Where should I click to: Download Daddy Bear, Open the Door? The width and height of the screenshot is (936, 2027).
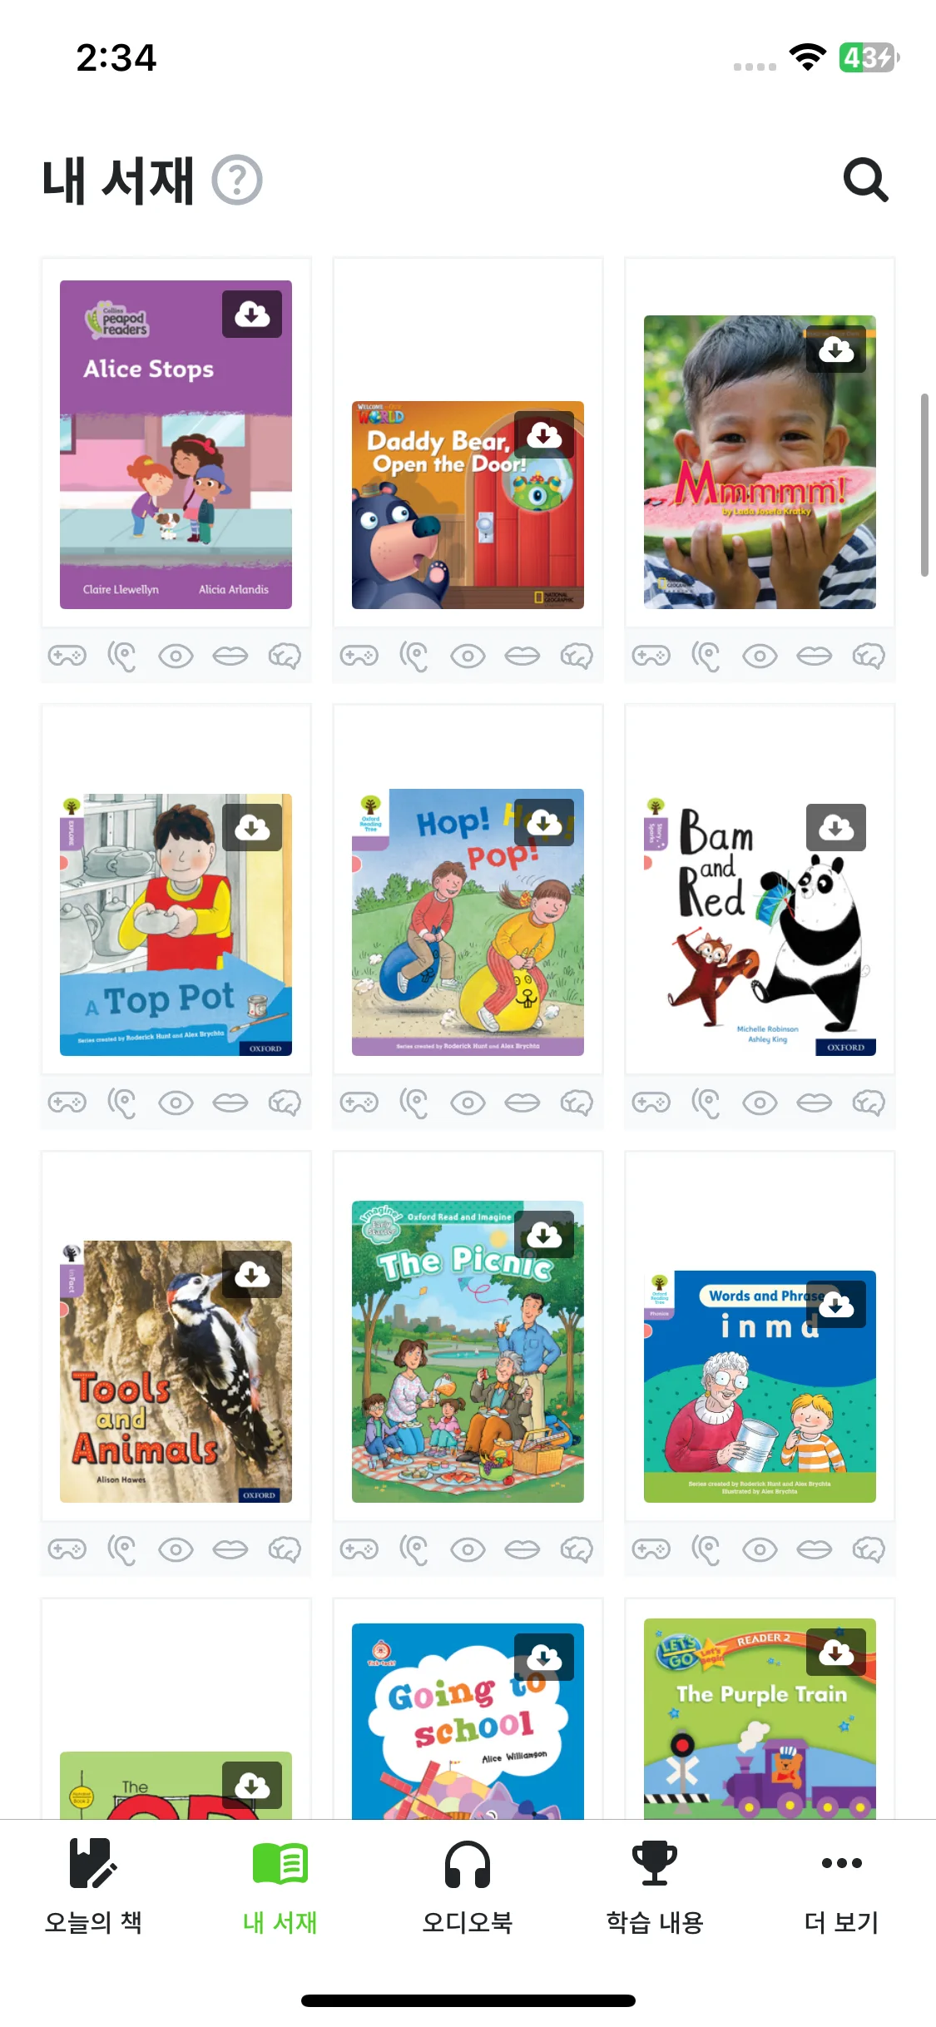tap(544, 434)
